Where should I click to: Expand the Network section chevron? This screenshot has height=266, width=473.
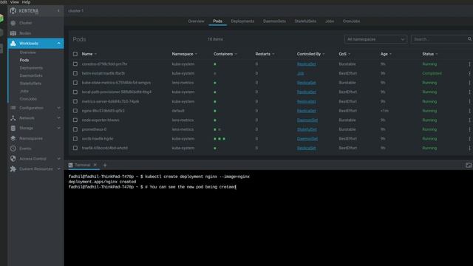point(58,118)
